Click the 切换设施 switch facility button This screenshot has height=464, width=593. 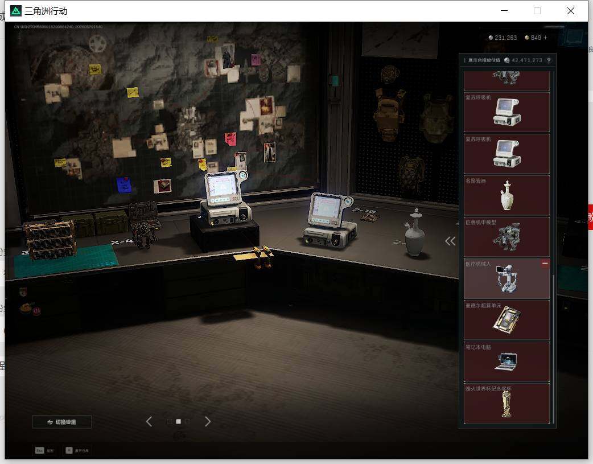(62, 422)
